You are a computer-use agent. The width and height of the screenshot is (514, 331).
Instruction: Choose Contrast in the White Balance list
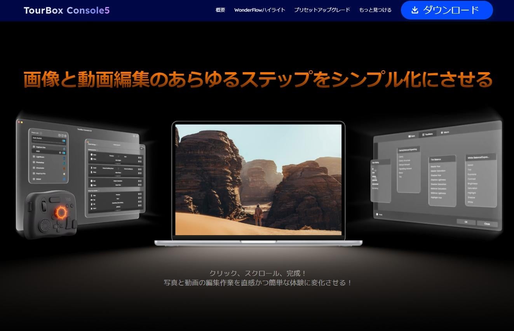point(472,179)
